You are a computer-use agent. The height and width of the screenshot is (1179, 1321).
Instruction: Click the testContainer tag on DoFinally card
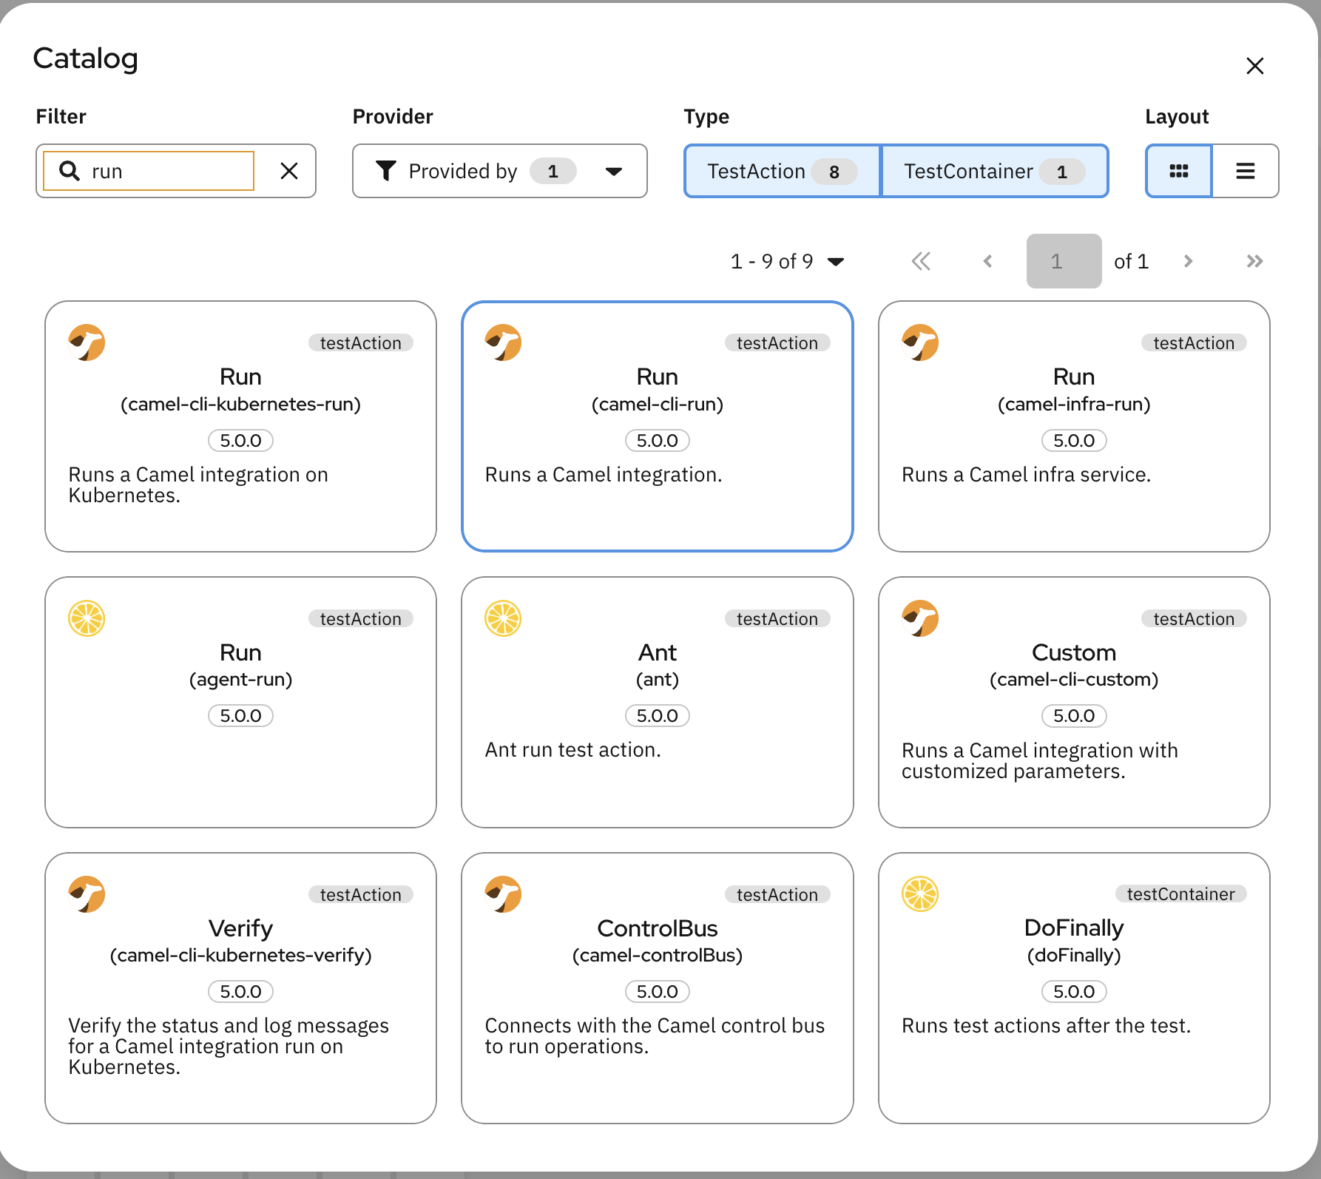[1180, 893]
